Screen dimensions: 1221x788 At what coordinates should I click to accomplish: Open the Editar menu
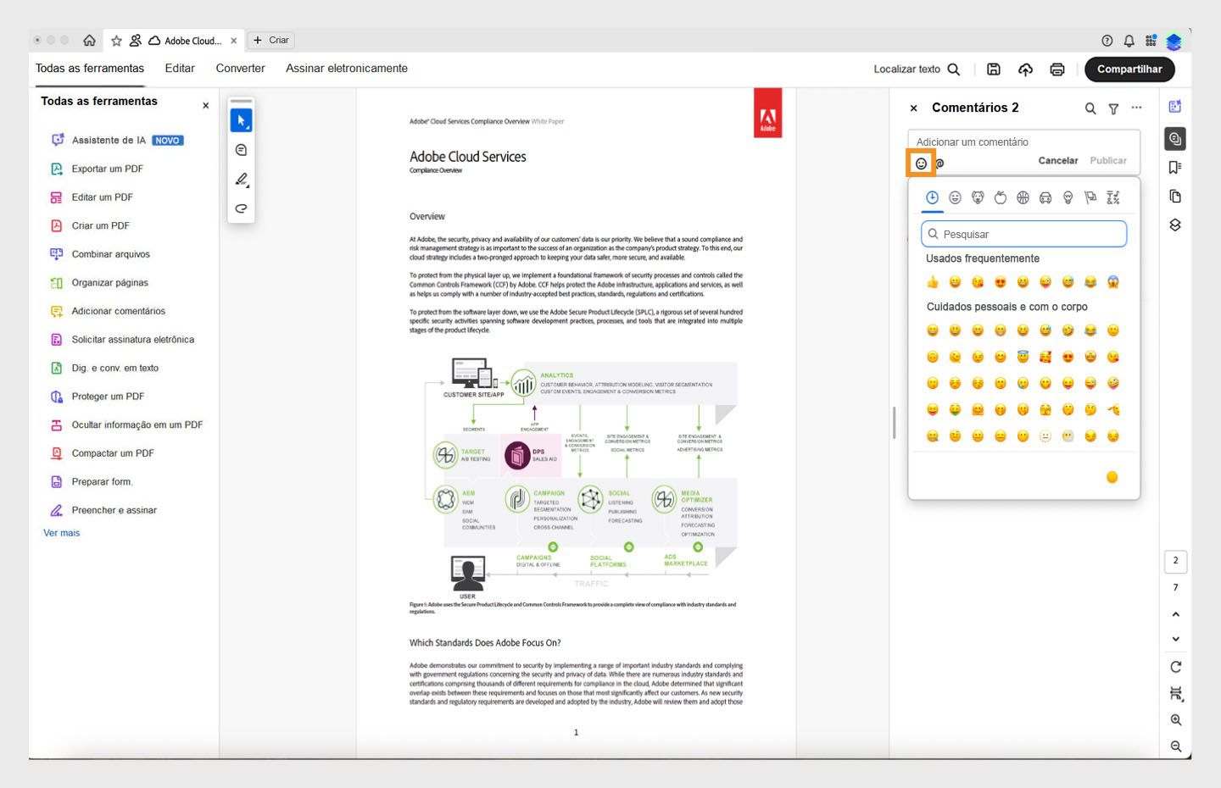180,69
